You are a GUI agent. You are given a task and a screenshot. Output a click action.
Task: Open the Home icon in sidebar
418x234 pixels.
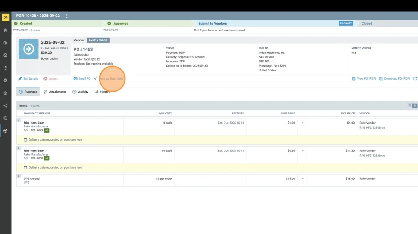6,30
